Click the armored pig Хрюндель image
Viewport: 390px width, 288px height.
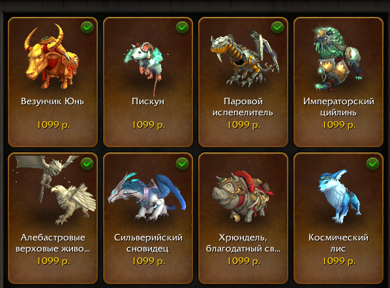tap(243, 196)
